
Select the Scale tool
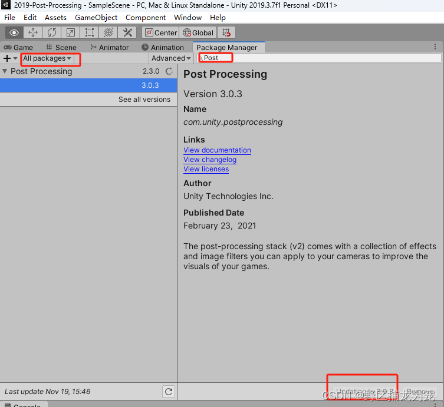pyautogui.click(x=71, y=32)
